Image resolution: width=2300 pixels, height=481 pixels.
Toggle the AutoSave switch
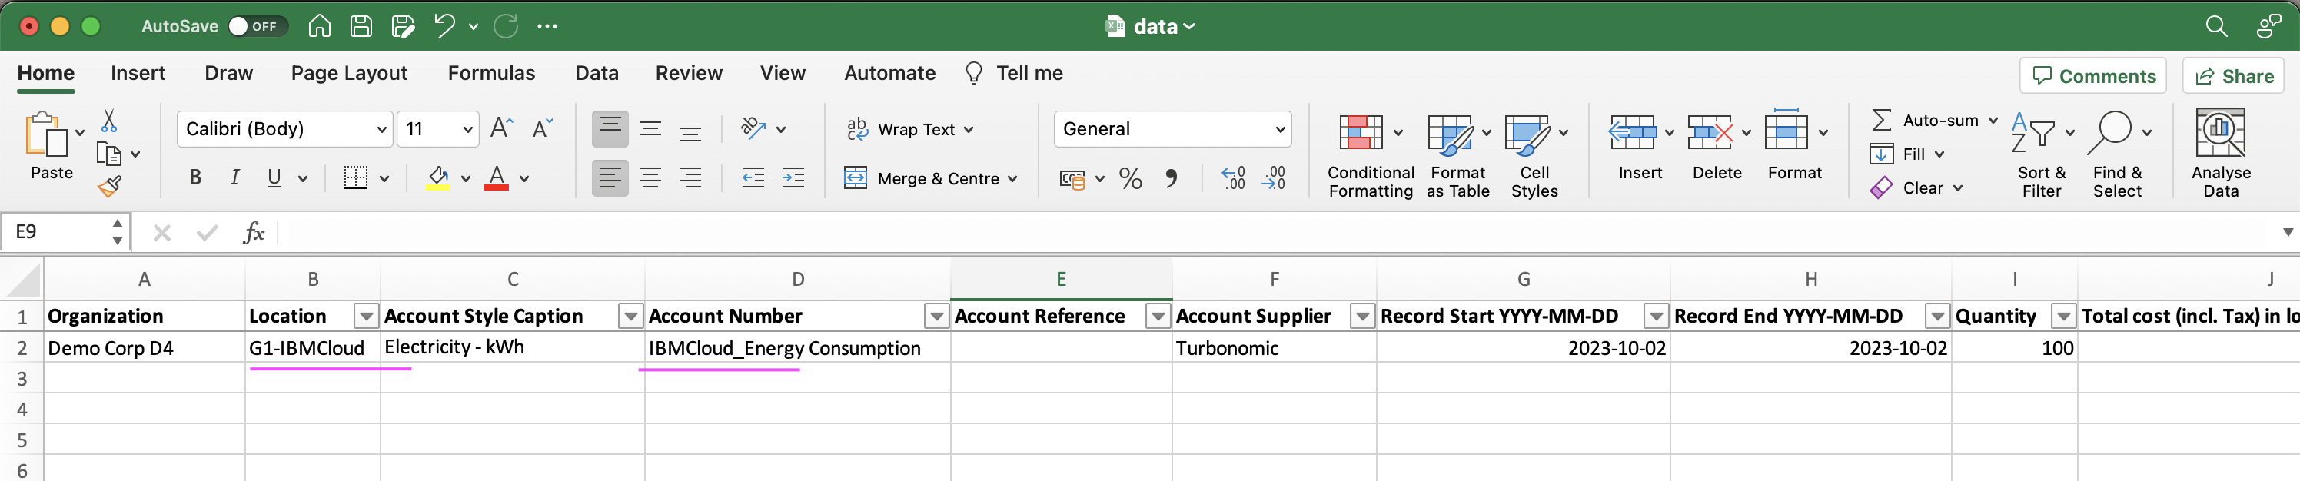click(x=256, y=26)
